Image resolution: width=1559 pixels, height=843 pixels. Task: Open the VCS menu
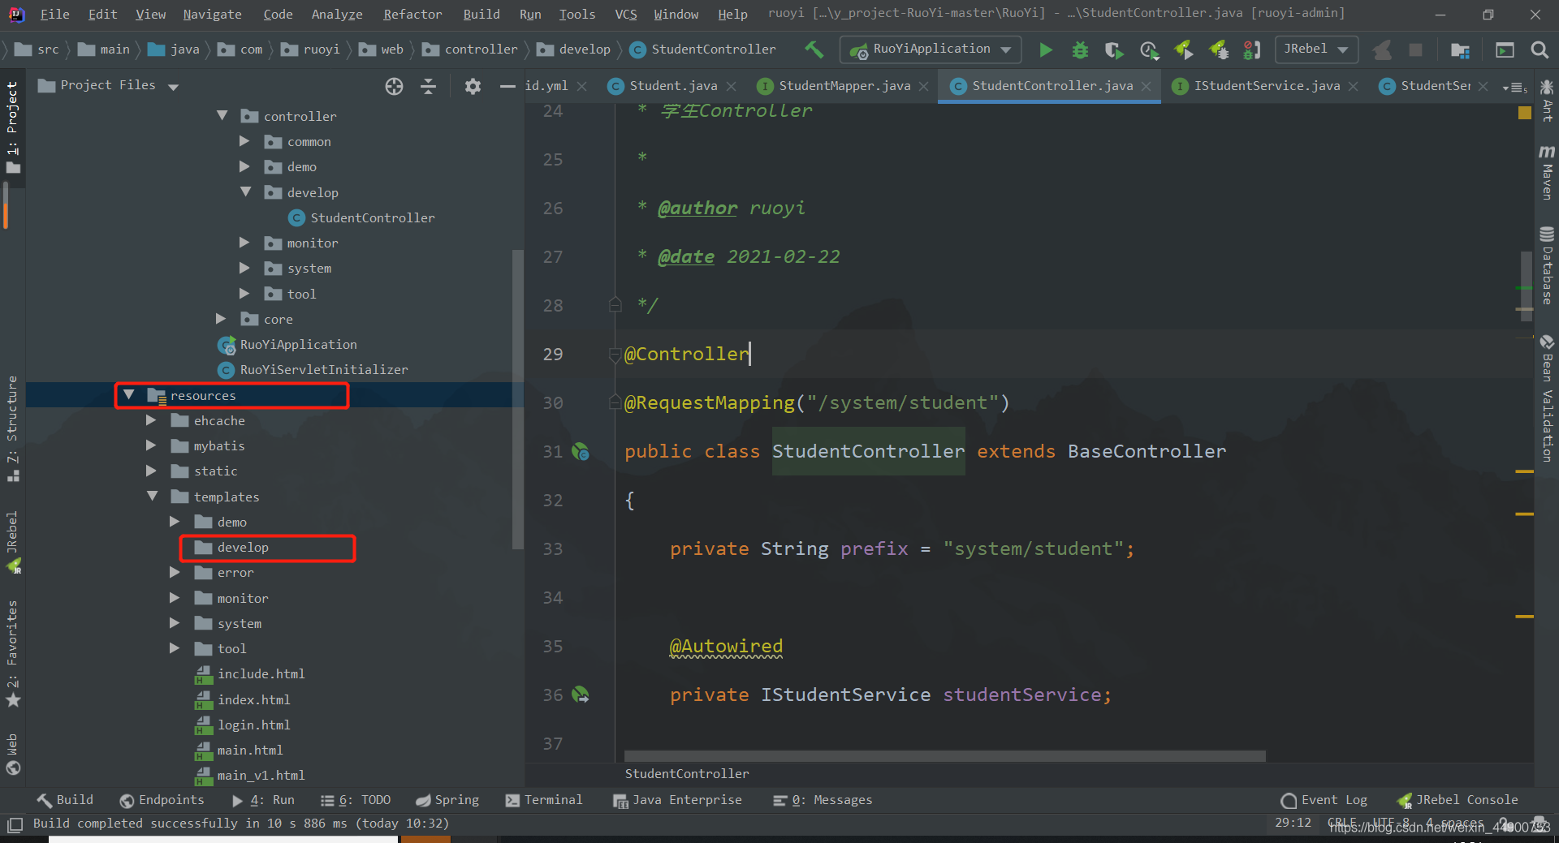click(625, 15)
